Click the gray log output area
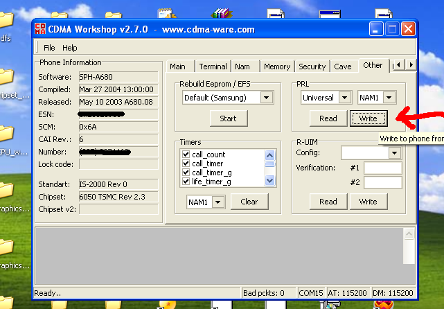Viewport: 444px width, 309px height. (x=219, y=256)
